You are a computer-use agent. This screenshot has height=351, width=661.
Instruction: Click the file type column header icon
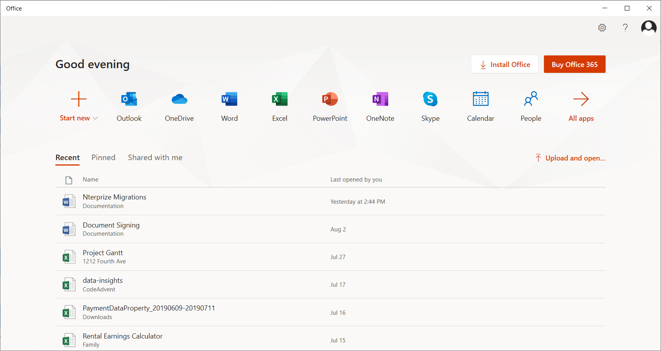point(69,180)
